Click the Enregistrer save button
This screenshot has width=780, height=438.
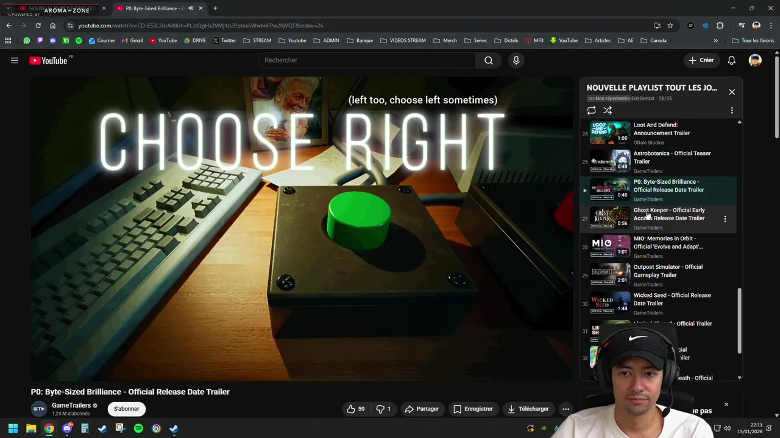(472, 409)
